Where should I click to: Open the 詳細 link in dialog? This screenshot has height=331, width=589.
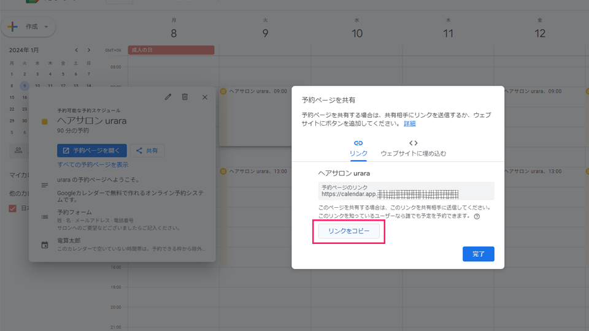(409, 123)
